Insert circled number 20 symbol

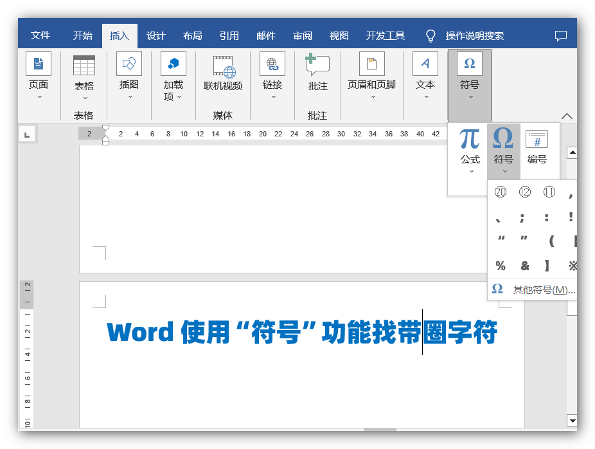click(x=501, y=192)
